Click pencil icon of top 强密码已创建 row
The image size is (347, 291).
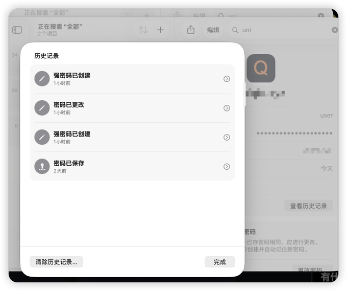(42, 79)
